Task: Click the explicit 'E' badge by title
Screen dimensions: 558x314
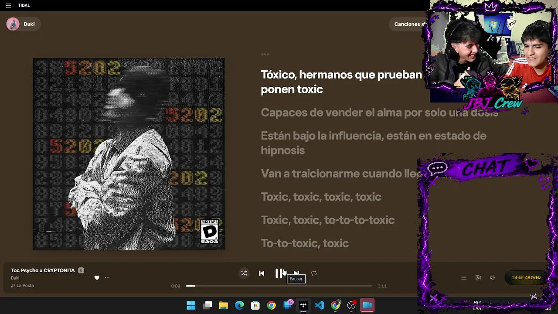Action: tap(81, 270)
